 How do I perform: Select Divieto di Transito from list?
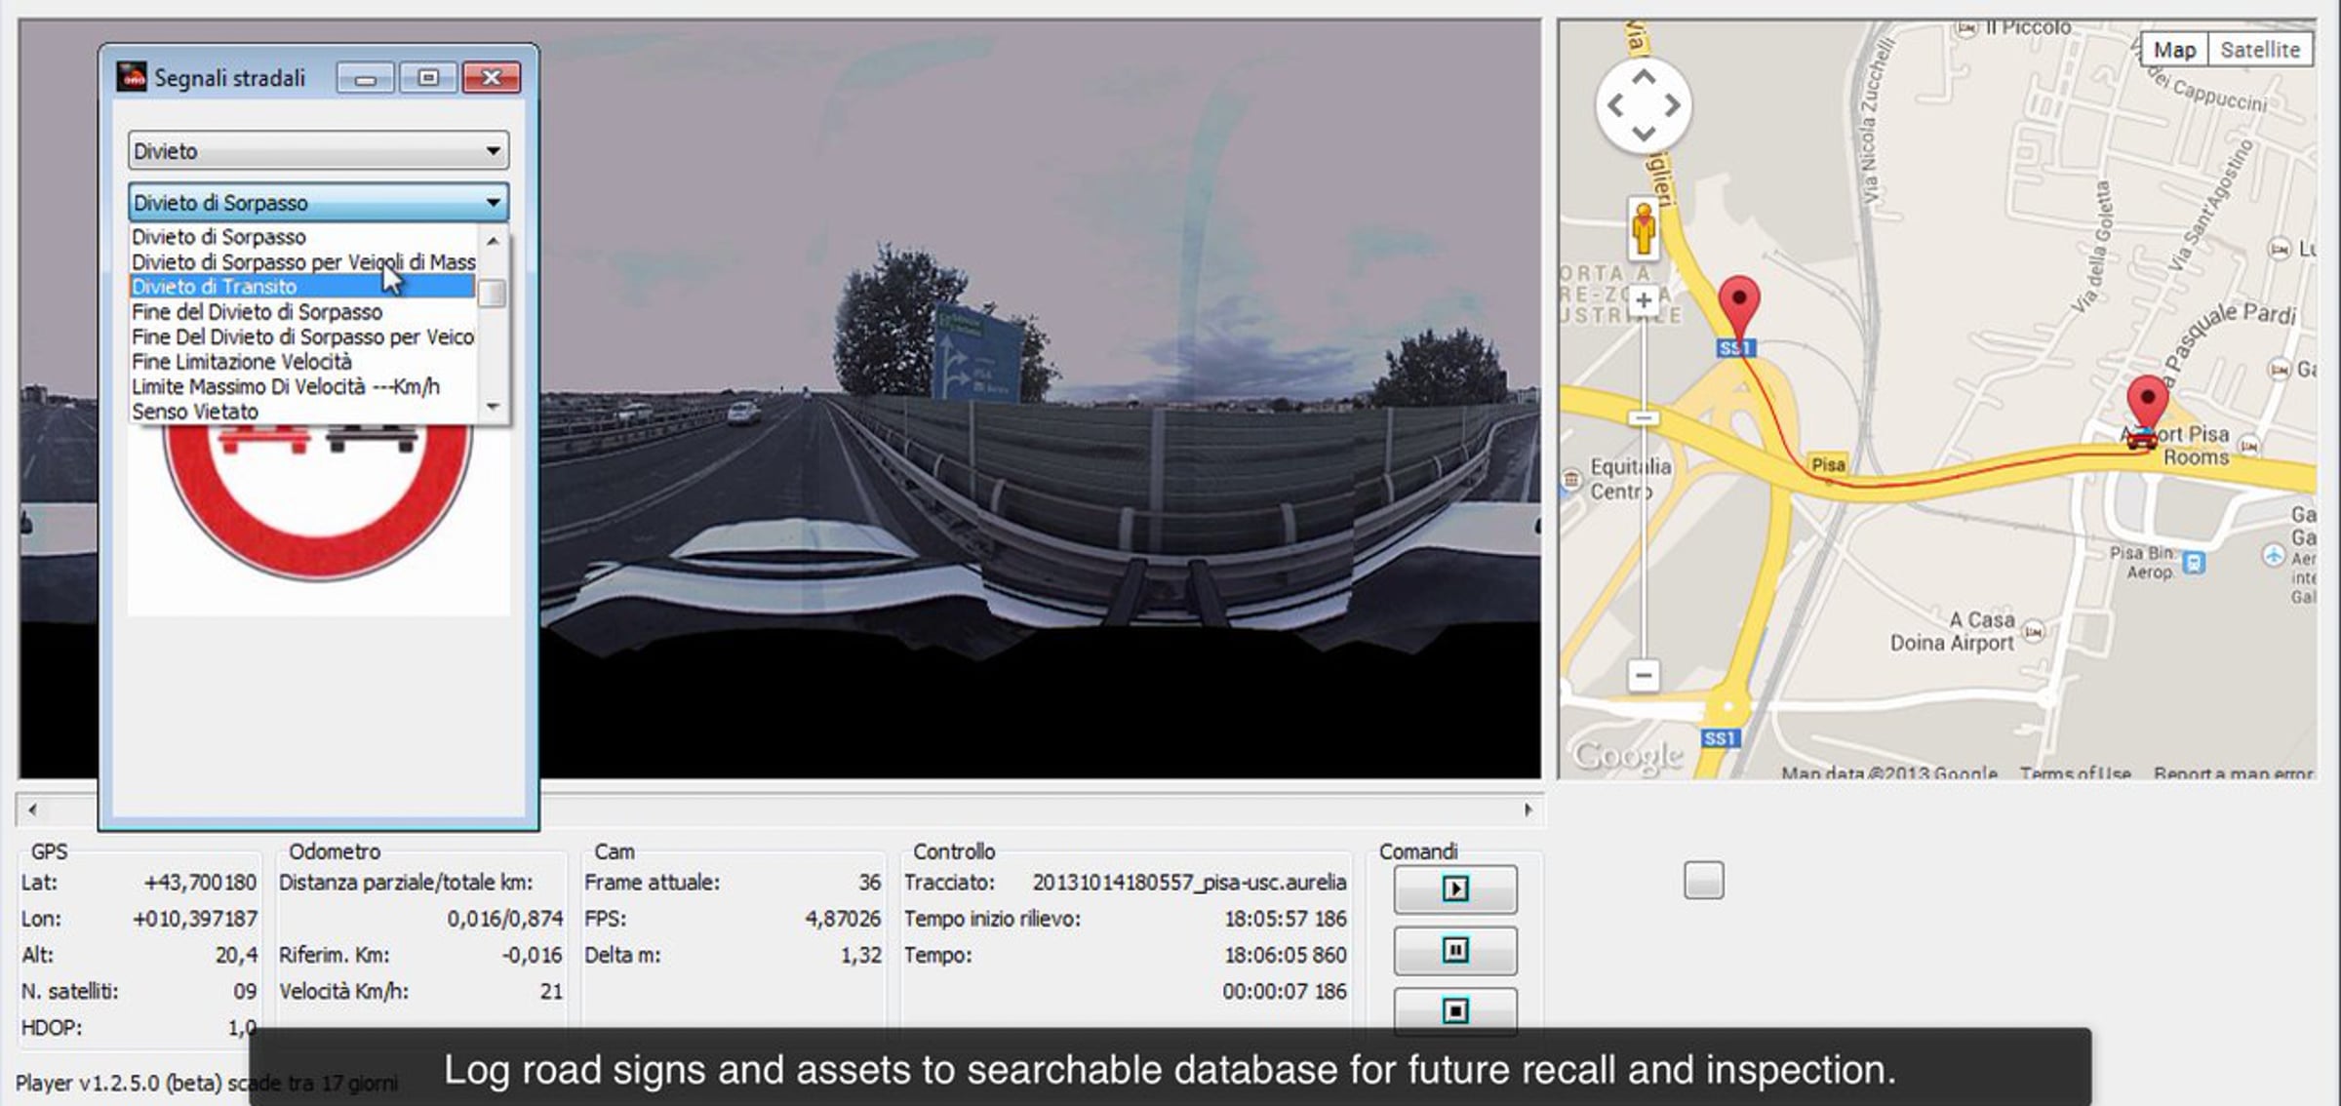[215, 287]
